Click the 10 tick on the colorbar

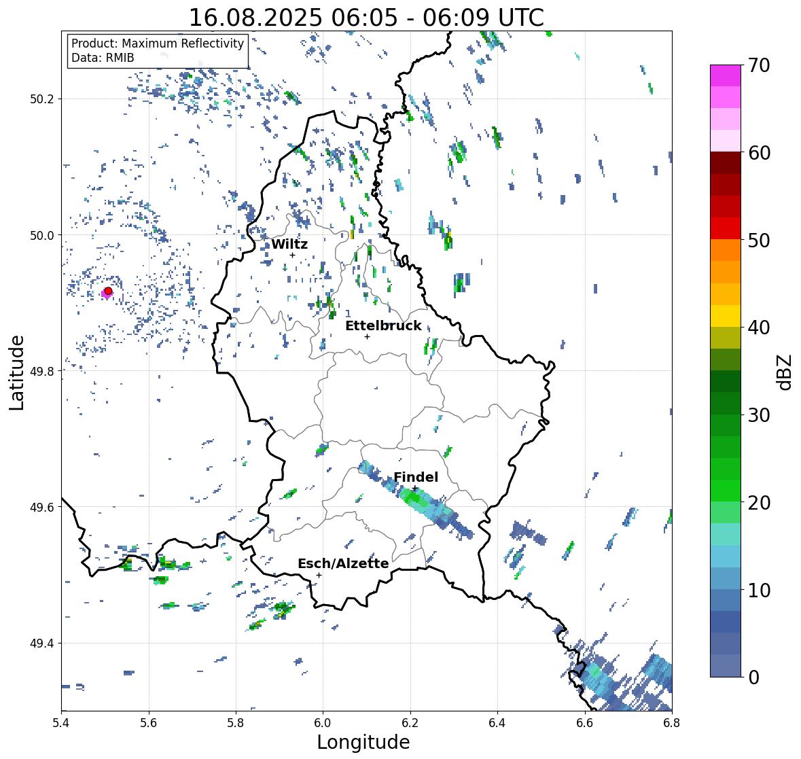[x=758, y=590]
